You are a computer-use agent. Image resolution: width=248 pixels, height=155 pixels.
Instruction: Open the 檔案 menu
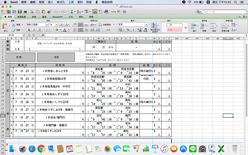coord(24,2)
